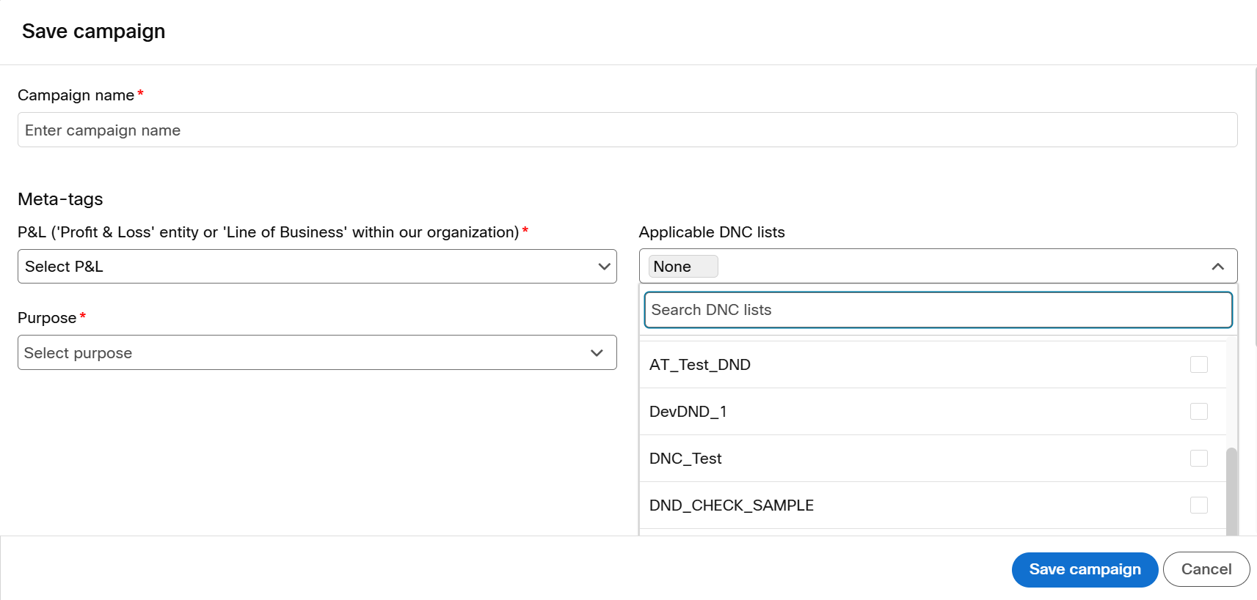The image size is (1257, 600).
Task: Select the DevDND_1 list label
Action: point(688,412)
